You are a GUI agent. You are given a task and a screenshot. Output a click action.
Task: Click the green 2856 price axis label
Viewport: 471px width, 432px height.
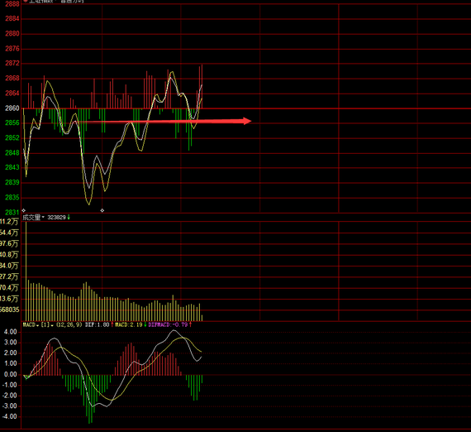12,122
